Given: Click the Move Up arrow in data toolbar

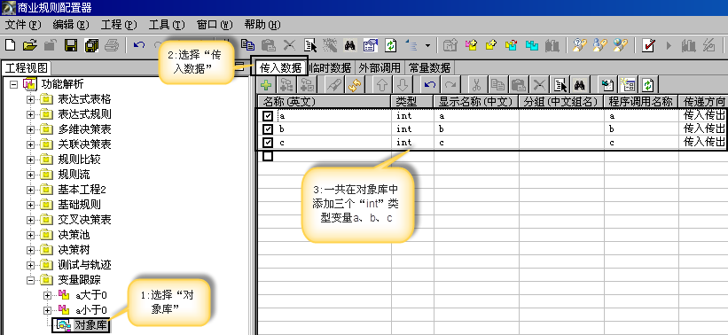Looking at the screenshot, I should (382, 85).
